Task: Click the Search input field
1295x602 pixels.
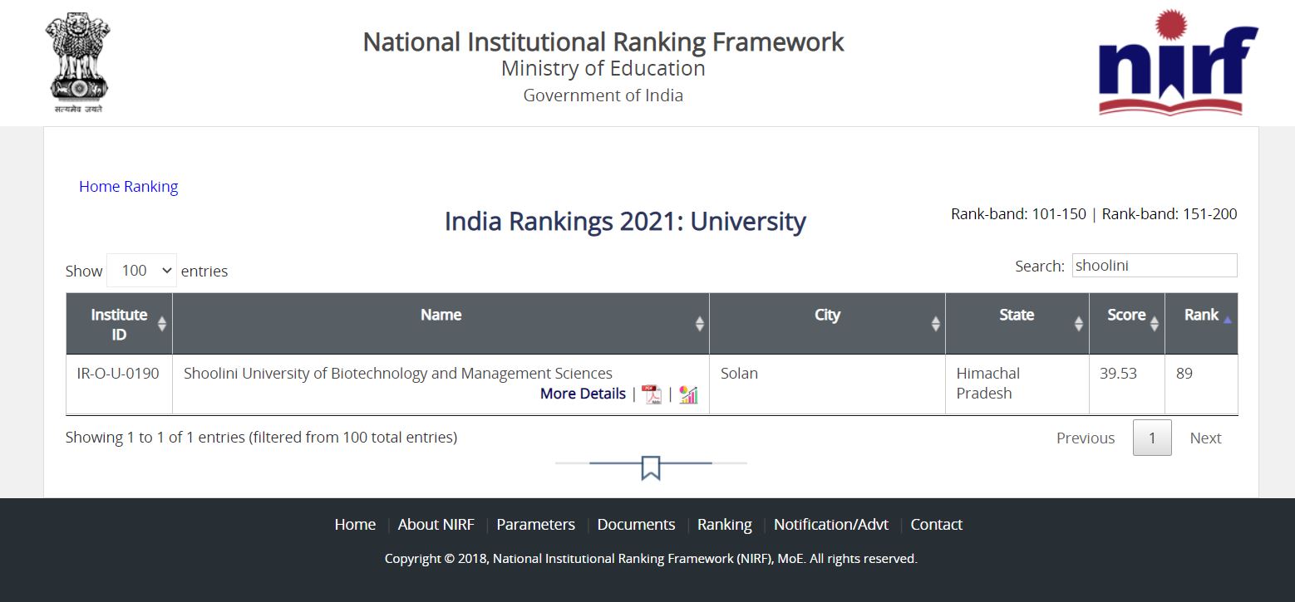Action: (1155, 266)
